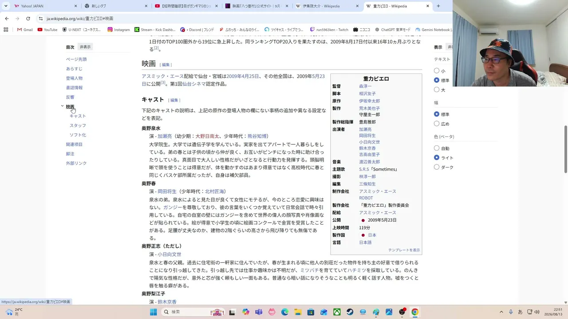Jump to 外部リンク in the contents

[76, 163]
